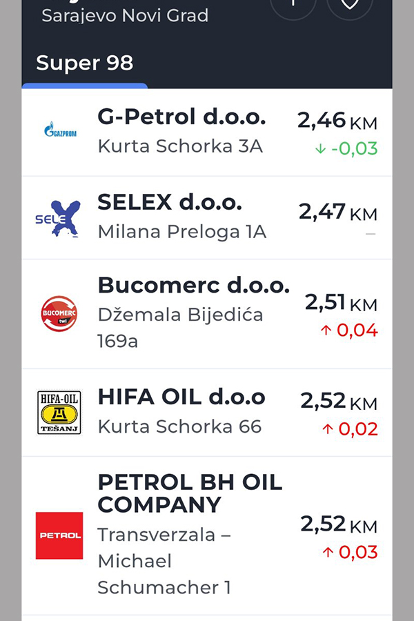The height and width of the screenshot is (621, 414).
Task: Tap the SELEX logo icon
Action: pos(59,218)
